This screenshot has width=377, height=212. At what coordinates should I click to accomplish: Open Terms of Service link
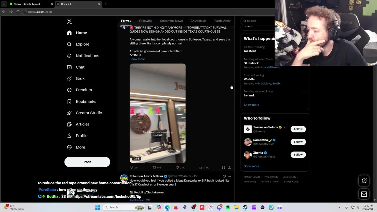click(252, 177)
